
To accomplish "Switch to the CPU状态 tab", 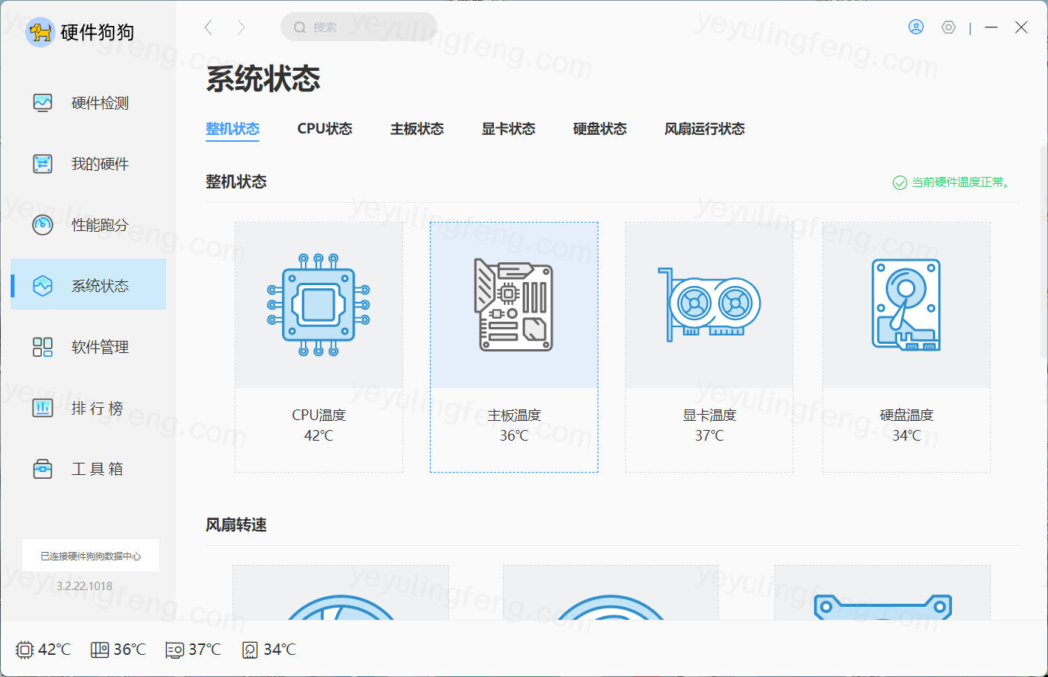I will pos(325,129).
